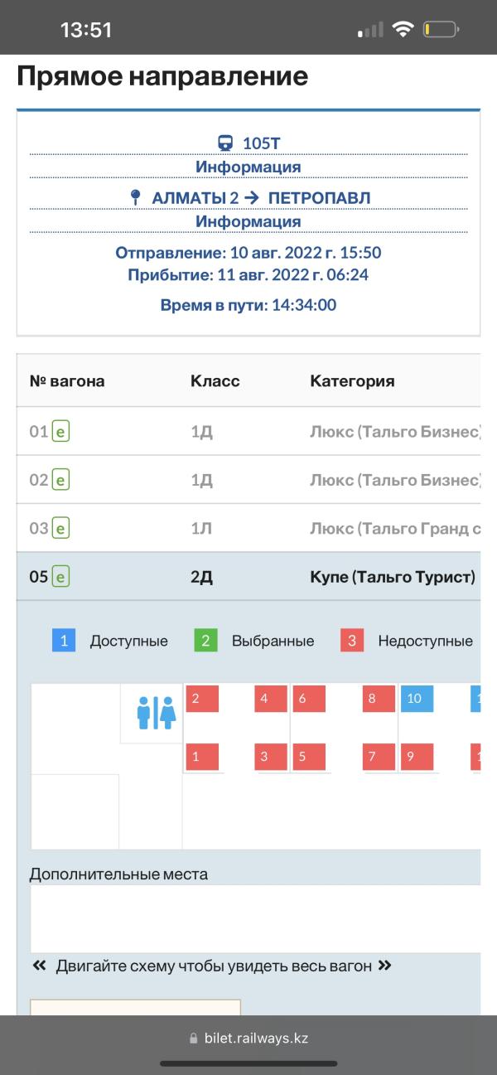Click the green 'e' icon beside wagon 02
The height and width of the screenshot is (1075, 497).
coord(60,479)
